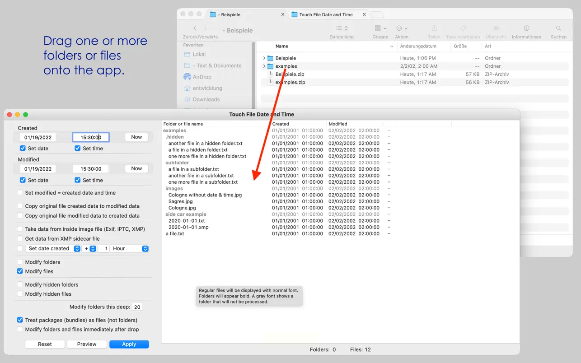
Task: Open the Aktion ellipsis menu icon
Action: [401, 28]
